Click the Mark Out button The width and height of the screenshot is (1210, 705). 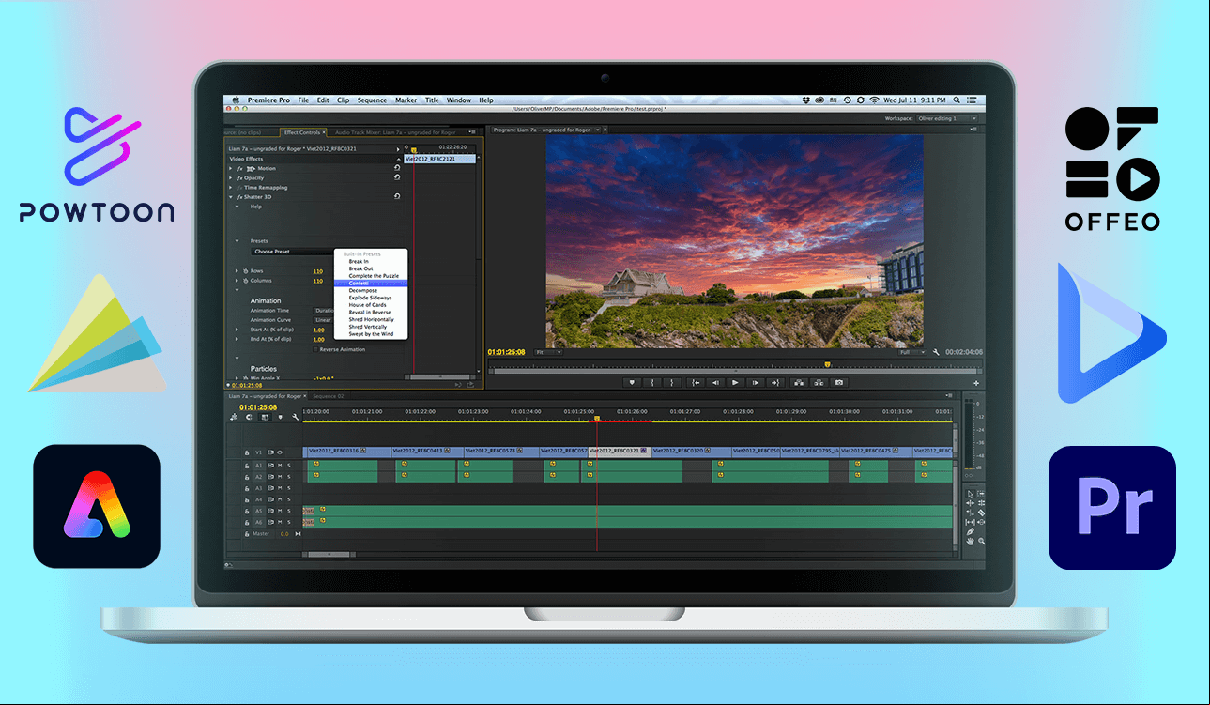click(671, 382)
